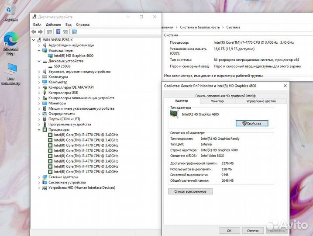
Task: Click the WIN-VN3NLP261JK computer icon
Action: (x=39, y=40)
